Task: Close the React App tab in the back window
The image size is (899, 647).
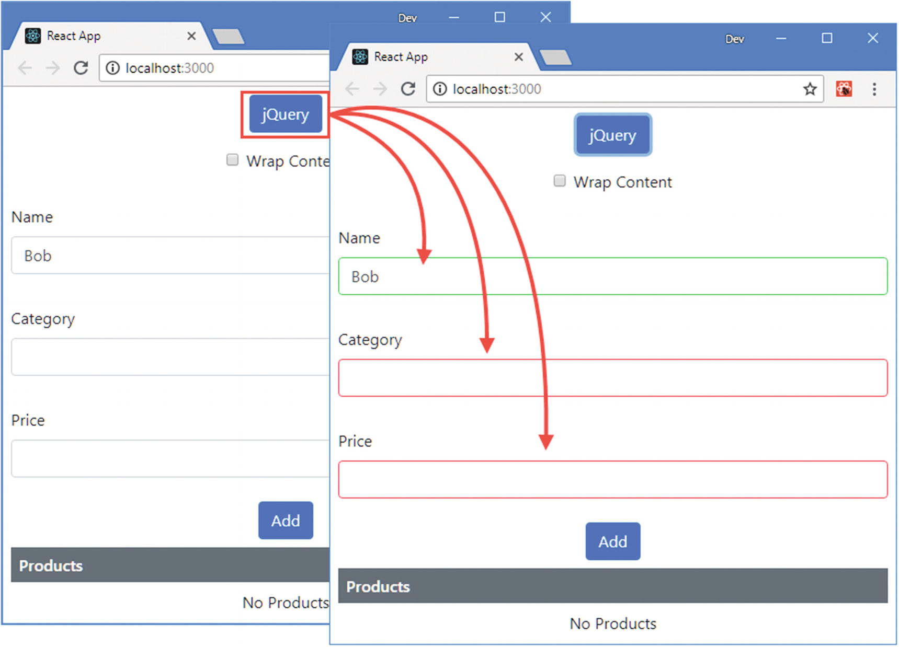Action: coord(191,36)
